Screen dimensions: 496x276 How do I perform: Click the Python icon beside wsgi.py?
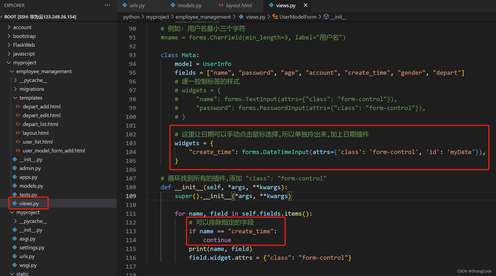pyautogui.click(x=14, y=265)
